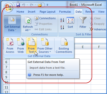The width and height of the screenshot is (107, 94).
Task: Undo the last action
Action: pyautogui.click(x=24, y=5)
